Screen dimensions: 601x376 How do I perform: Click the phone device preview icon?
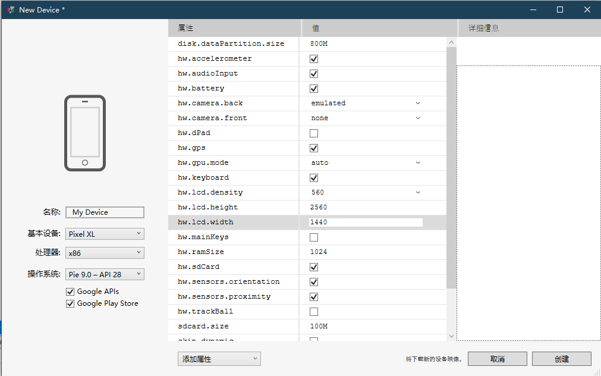coord(84,133)
